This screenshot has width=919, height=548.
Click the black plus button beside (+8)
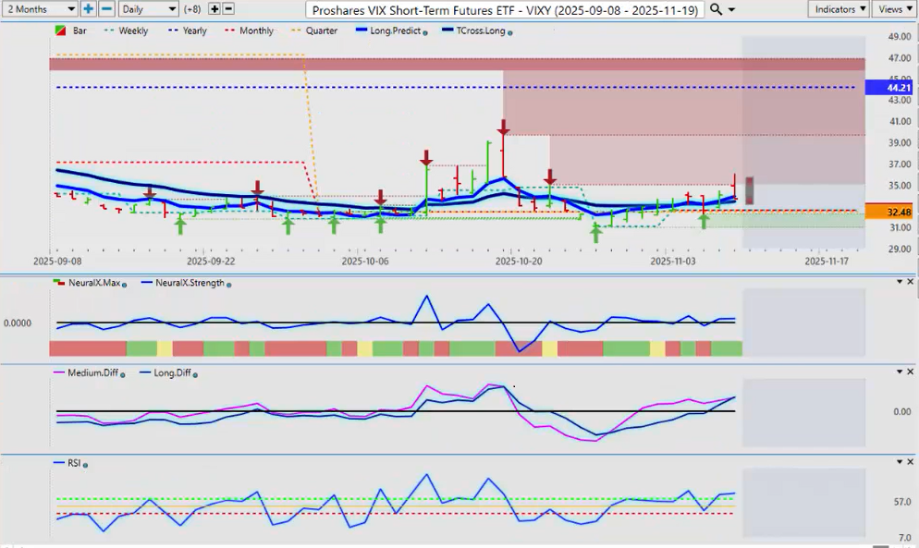pyautogui.click(x=214, y=8)
